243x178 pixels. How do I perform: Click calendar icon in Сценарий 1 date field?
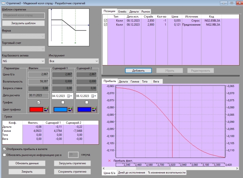68,95
